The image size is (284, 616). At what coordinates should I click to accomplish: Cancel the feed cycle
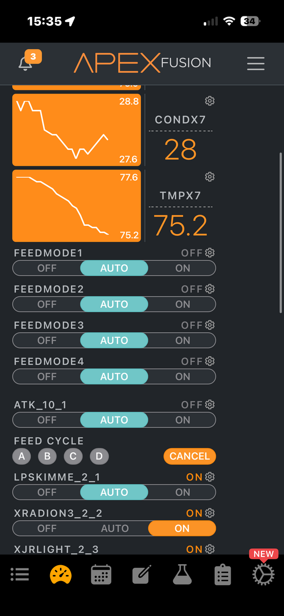[190, 456]
